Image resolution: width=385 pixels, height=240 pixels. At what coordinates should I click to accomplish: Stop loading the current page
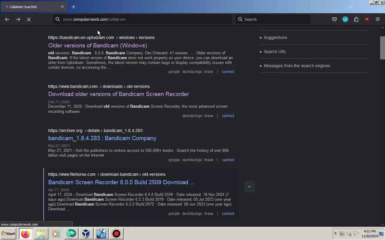tap(29, 19)
